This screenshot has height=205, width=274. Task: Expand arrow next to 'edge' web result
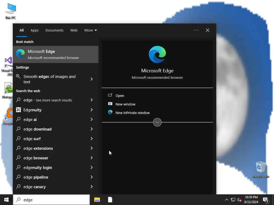tap(92, 100)
